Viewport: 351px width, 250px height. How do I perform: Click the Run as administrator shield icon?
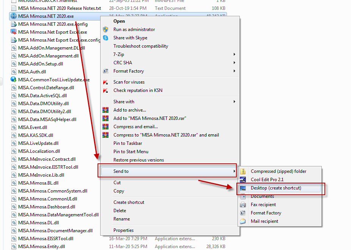[105, 30]
